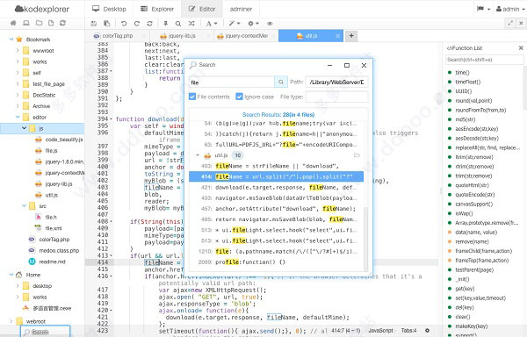This screenshot has height=337, width=527.
Task: Save the current file
Action: coord(94,24)
